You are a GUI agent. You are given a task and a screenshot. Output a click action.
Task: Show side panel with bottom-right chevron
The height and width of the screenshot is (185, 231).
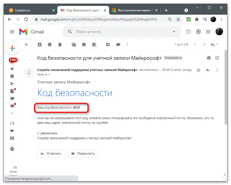225,175
